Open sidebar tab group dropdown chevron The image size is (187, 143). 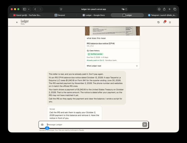[x=29, y=9]
